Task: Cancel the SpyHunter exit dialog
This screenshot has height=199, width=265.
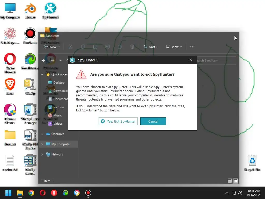Action: (x=153, y=121)
